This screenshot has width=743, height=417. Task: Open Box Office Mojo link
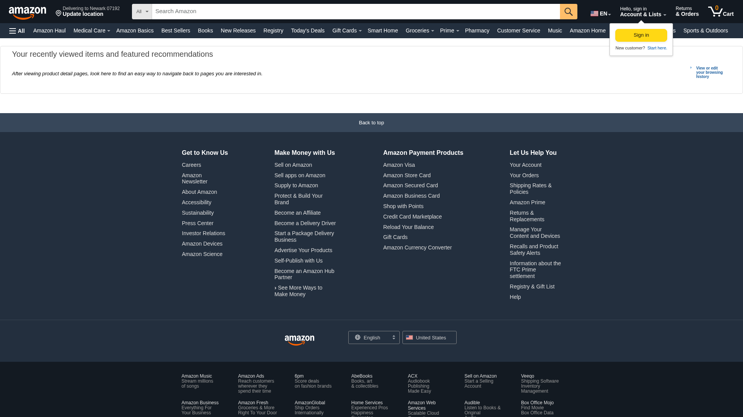(537, 408)
